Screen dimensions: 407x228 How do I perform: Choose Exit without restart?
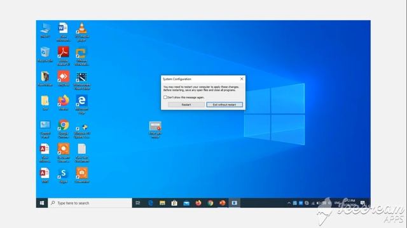tap(224, 104)
